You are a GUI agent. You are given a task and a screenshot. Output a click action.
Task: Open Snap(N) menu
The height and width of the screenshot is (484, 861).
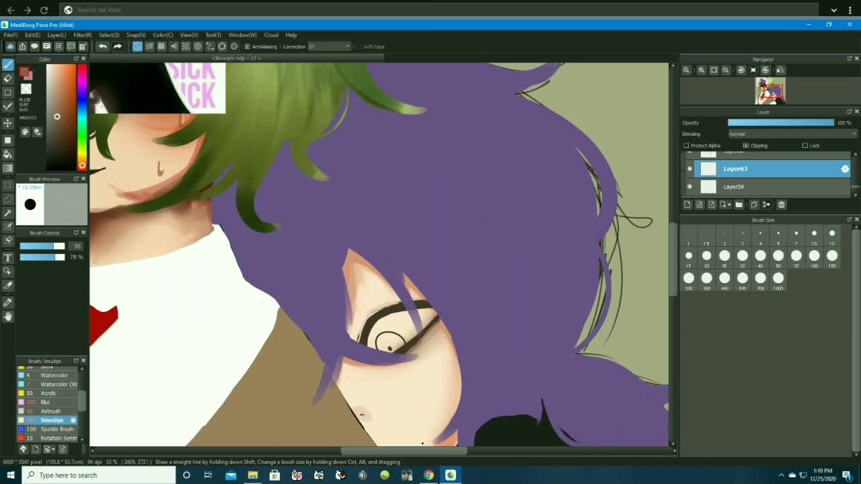136,35
